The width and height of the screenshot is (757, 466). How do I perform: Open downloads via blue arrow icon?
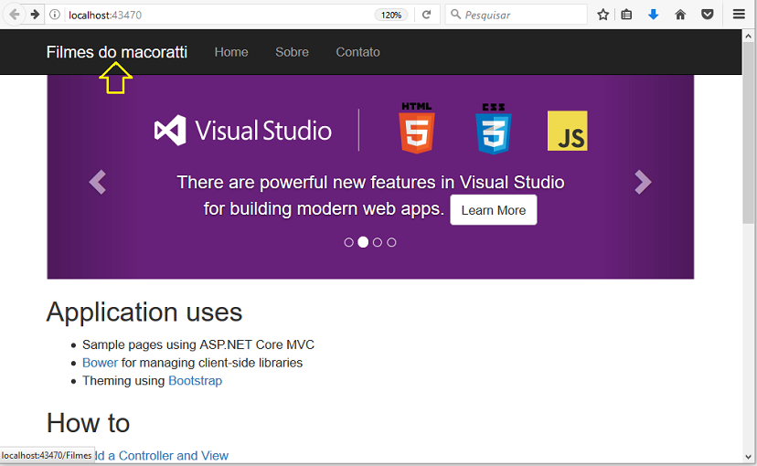tap(653, 15)
